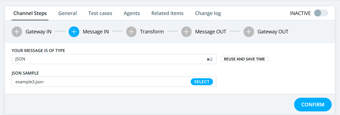Switch to the Channel Steps tab
340x115 pixels.
tap(30, 13)
